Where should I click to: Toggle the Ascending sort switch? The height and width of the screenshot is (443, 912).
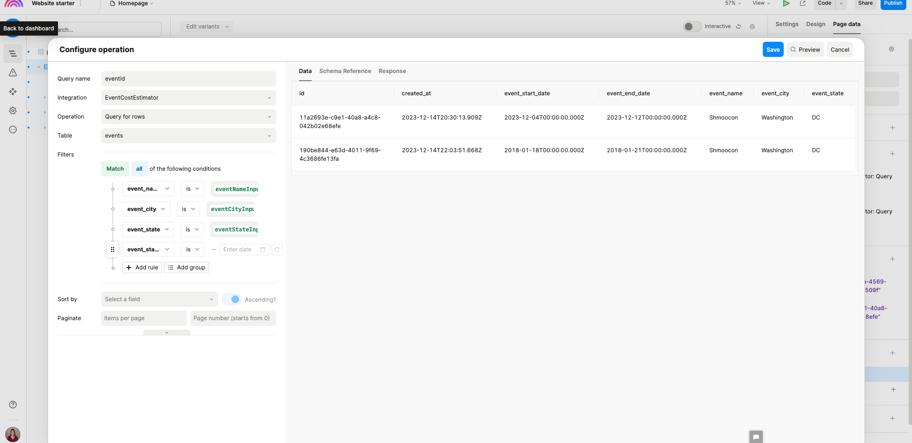[x=231, y=299]
